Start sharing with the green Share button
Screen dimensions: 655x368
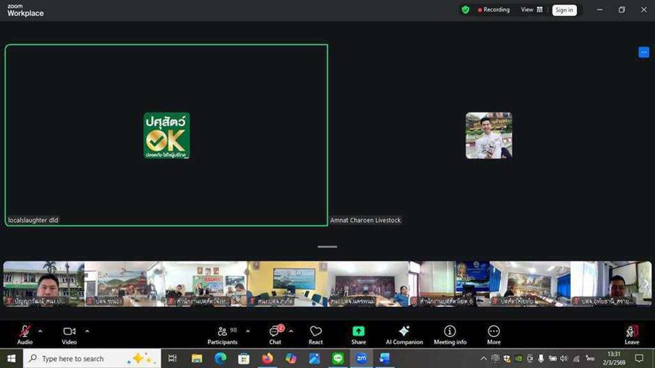358,333
